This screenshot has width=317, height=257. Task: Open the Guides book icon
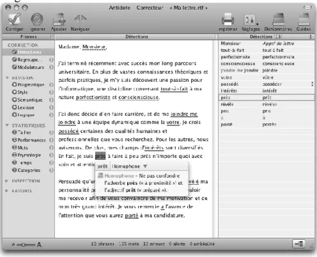pyautogui.click(x=304, y=19)
